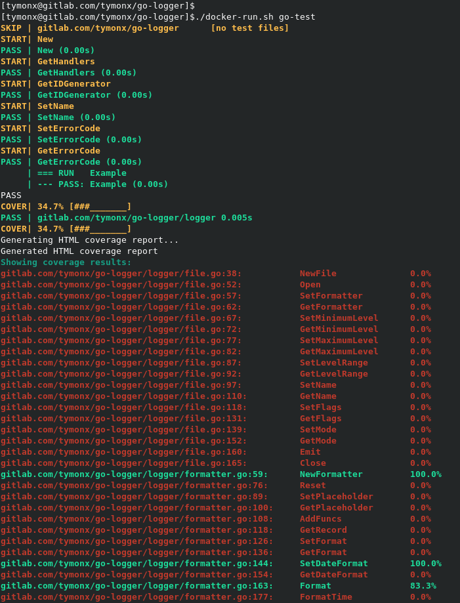Click 'GetName' function name

(318, 396)
